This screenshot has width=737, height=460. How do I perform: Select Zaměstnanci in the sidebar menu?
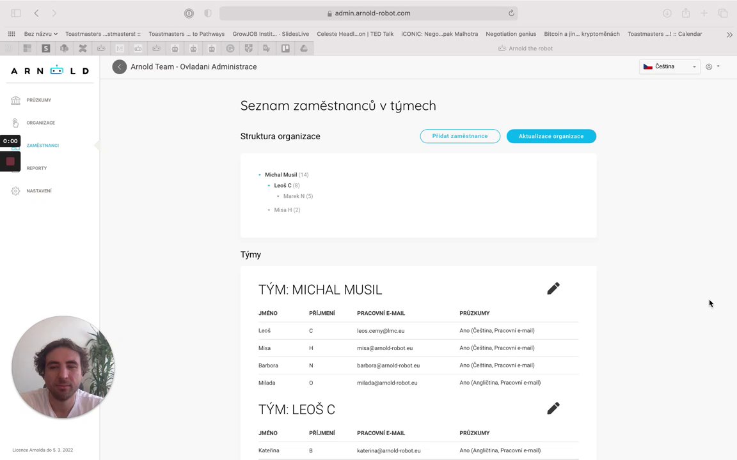42,146
